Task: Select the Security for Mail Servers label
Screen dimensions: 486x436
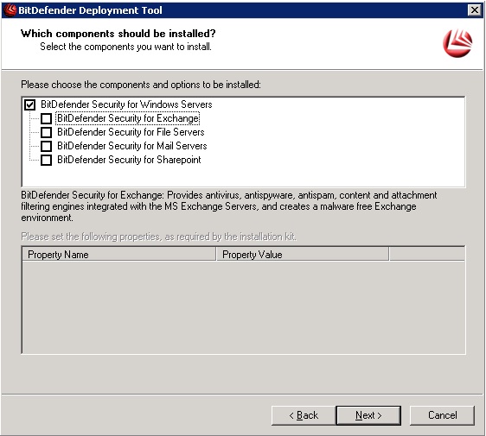Action: [132, 146]
